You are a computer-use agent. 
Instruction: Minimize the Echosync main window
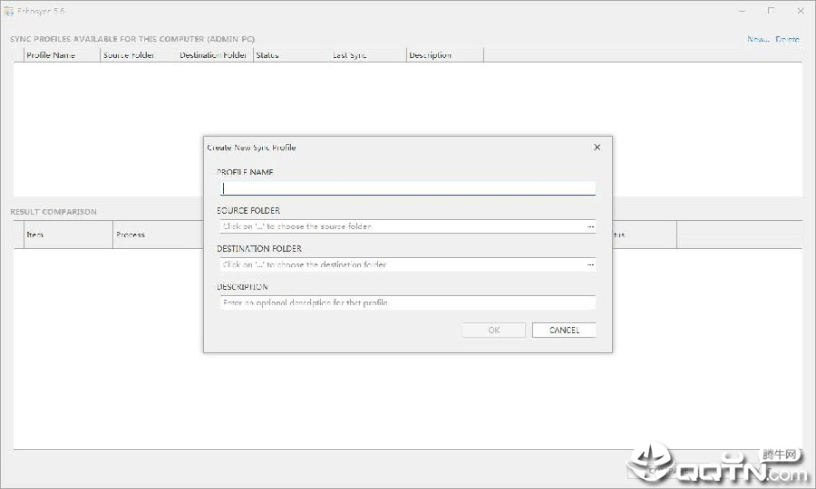[x=743, y=11]
